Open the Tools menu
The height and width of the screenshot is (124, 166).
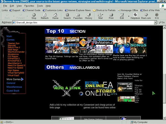[x=40, y=6]
